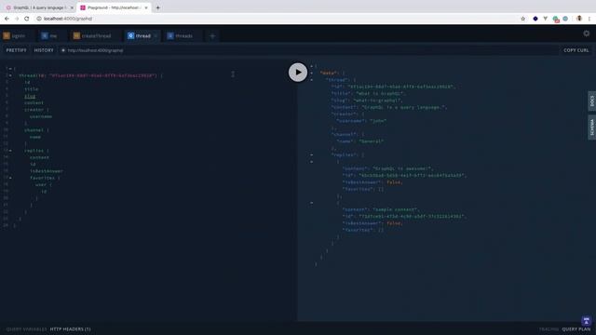
Task: Close the Playground browser tab
Action: point(146,7)
